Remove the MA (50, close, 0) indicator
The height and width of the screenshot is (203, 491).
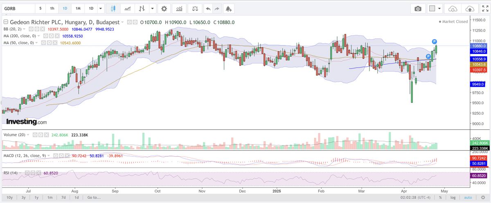[55, 43]
